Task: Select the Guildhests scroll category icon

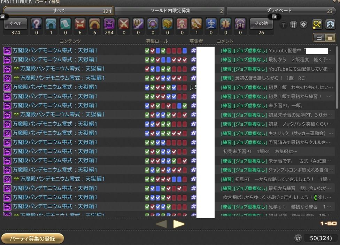Action: 65,24
